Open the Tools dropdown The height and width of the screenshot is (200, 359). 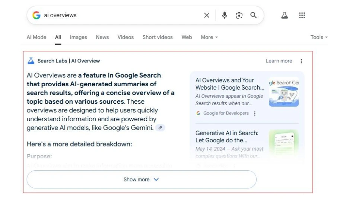pyautogui.click(x=319, y=37)
